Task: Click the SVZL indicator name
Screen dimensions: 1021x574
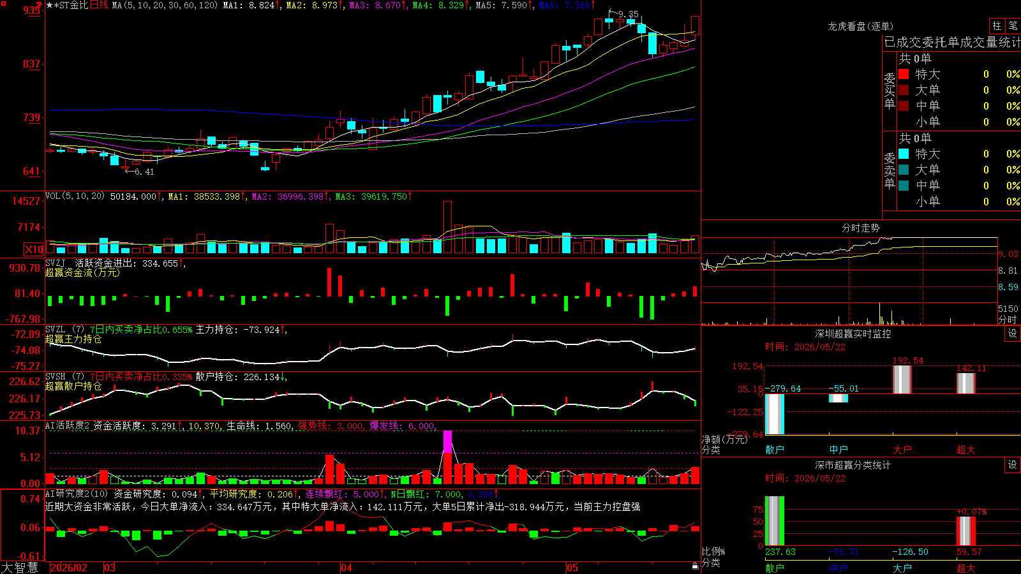Action: pyautogui.click(x=56, y=330)
